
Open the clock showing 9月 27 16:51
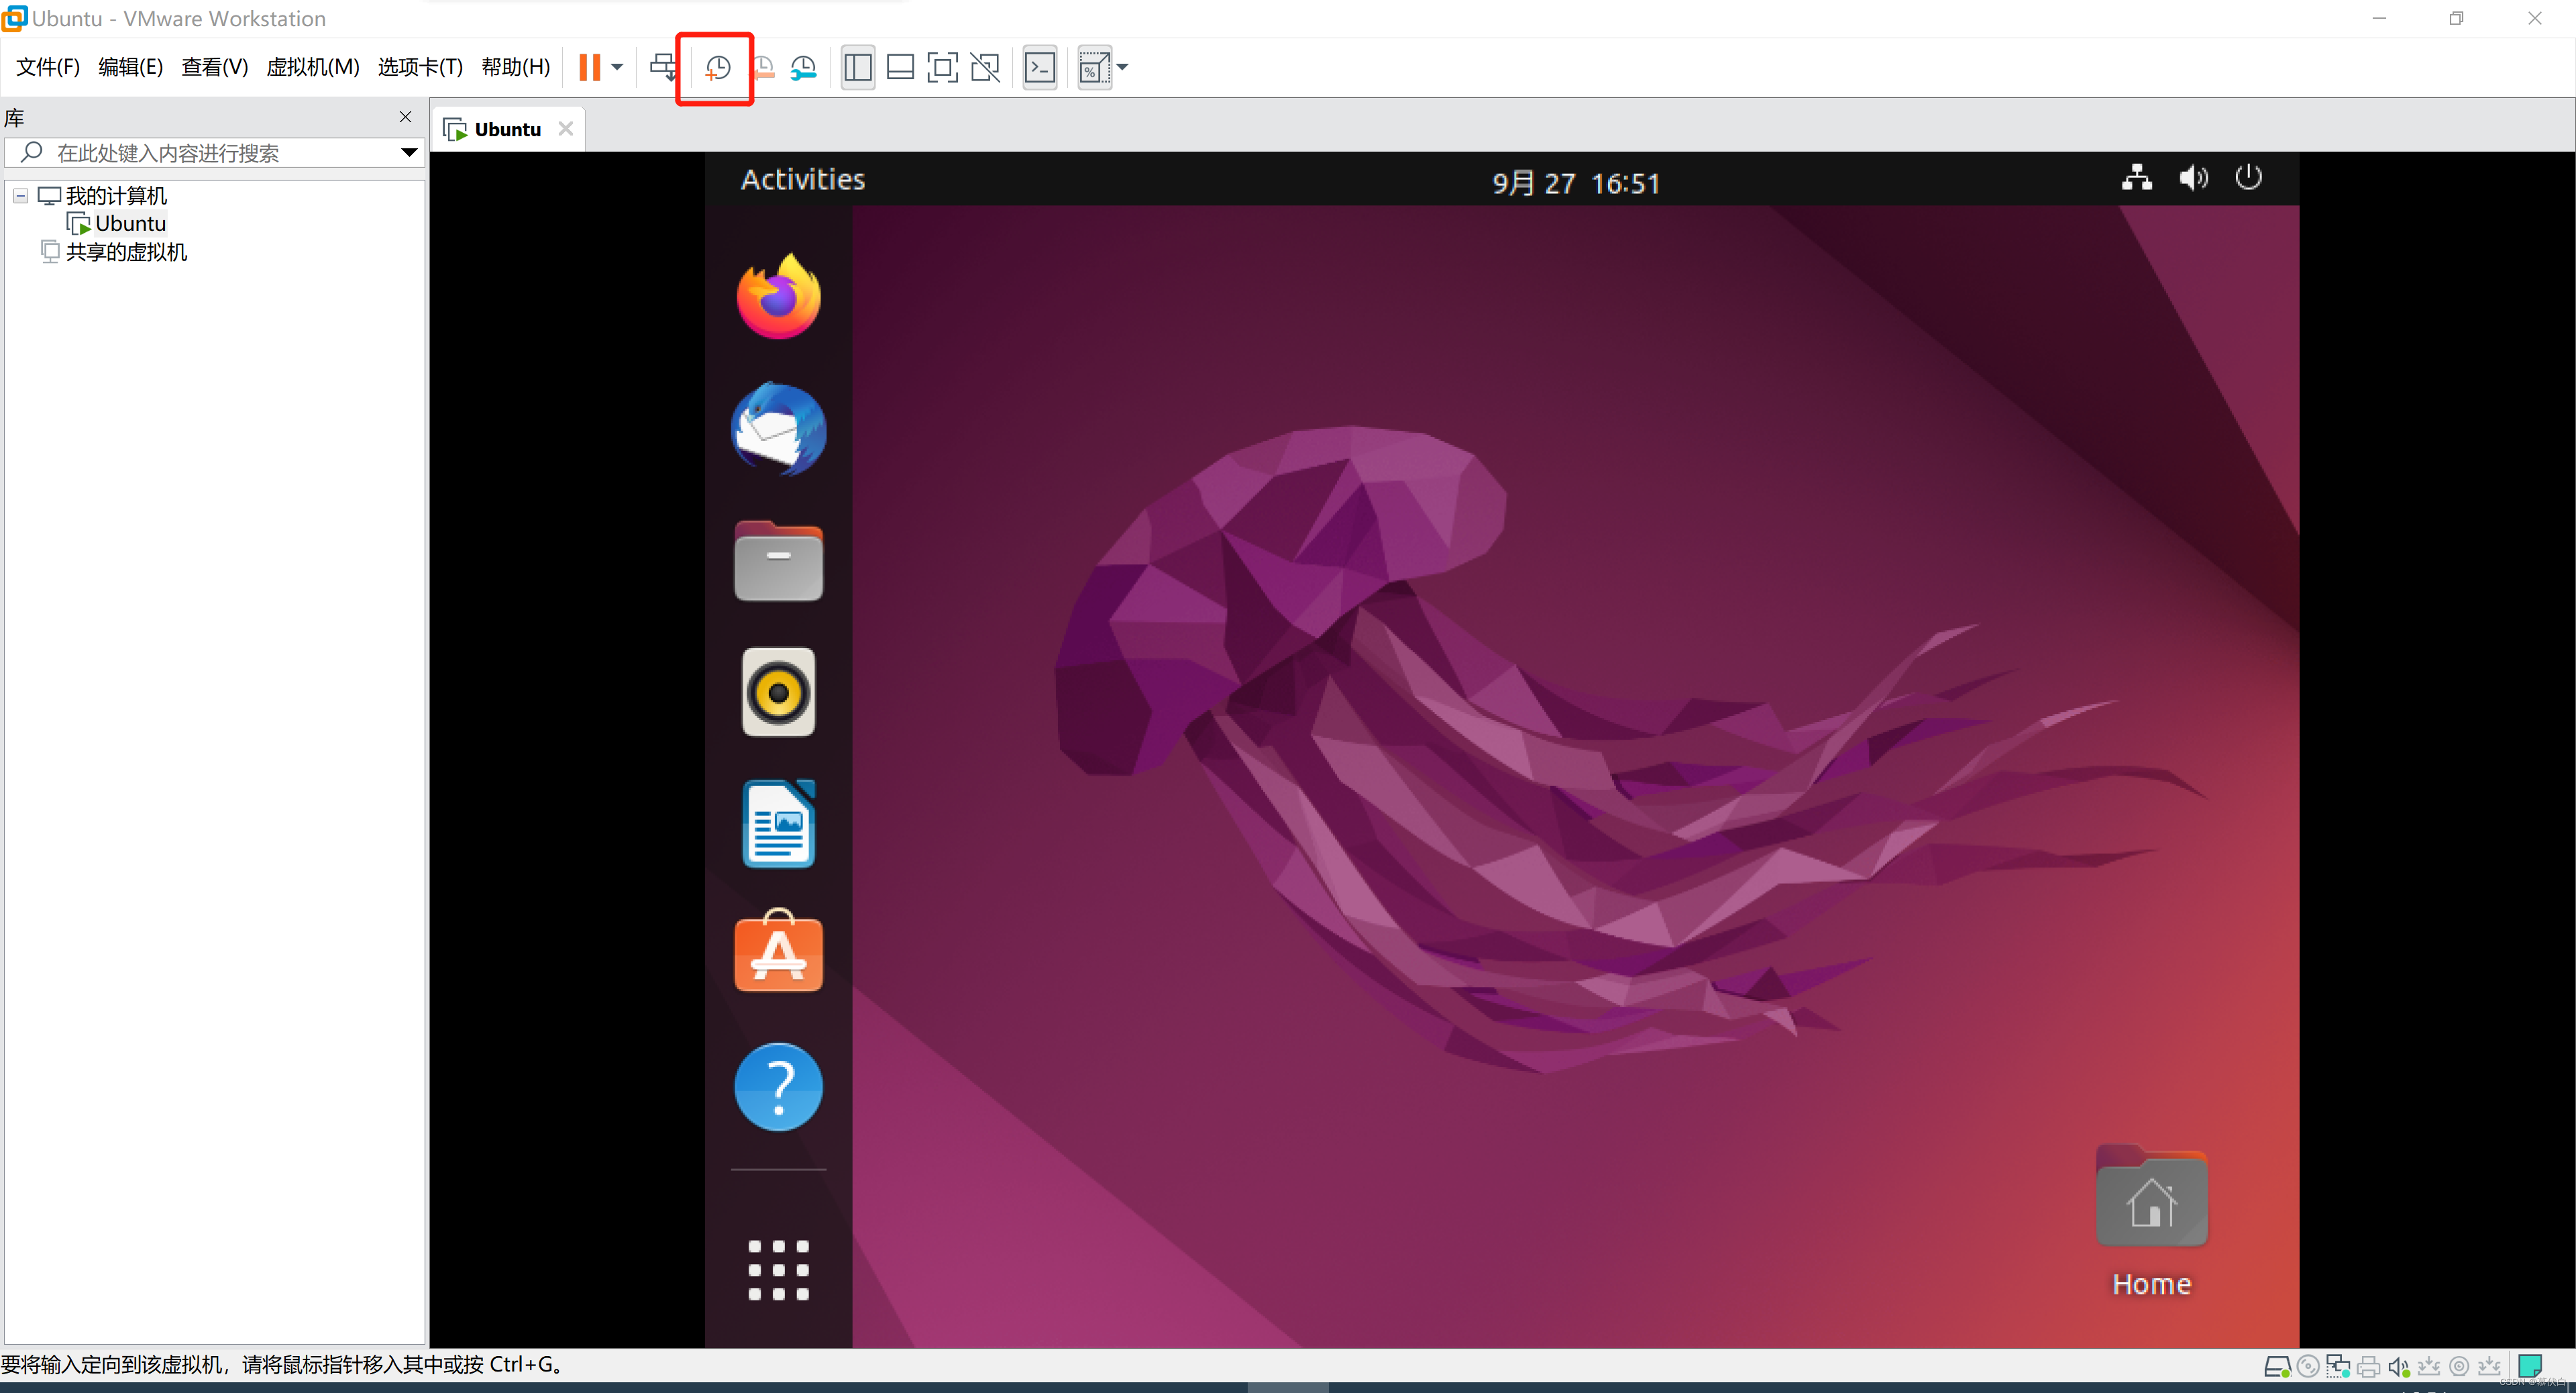1576,183
